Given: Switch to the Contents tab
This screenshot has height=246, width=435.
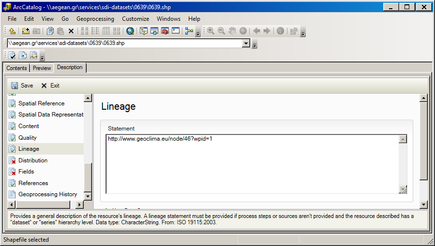Looking at the screenshot, I should (16, 68).
